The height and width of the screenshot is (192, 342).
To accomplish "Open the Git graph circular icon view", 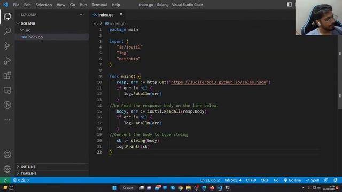I will coord(7,105).
